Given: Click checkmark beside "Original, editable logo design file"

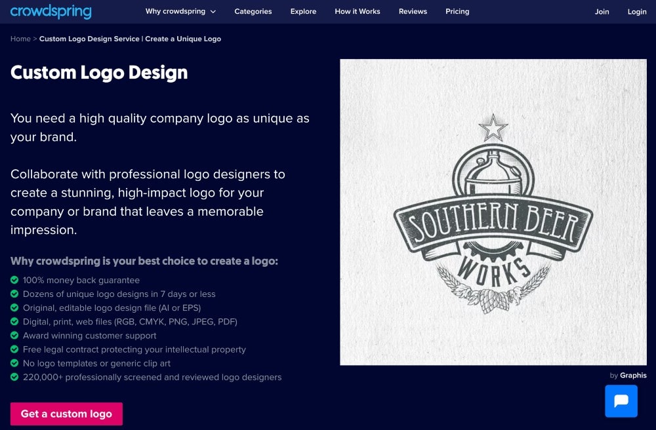Looking at the screenshot, I should [x=14, y=308].
